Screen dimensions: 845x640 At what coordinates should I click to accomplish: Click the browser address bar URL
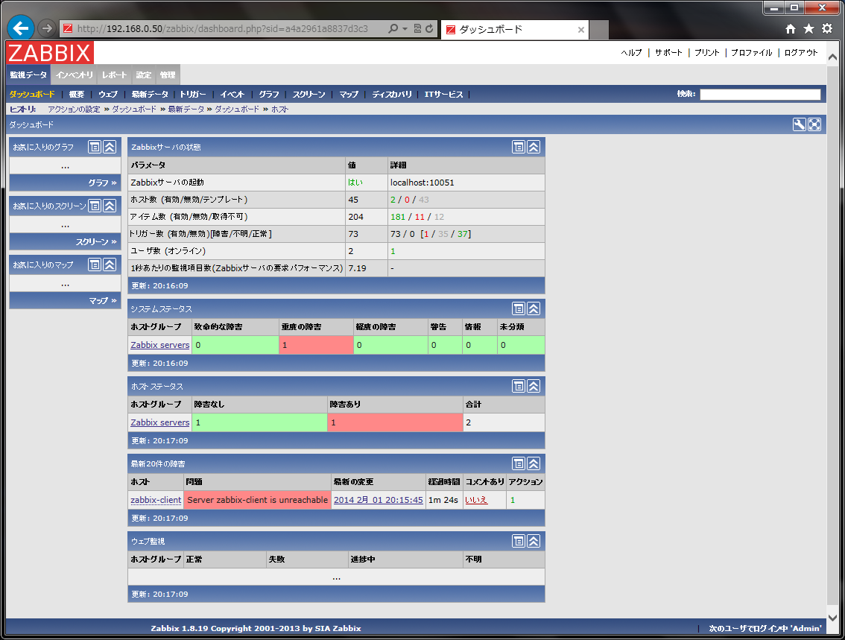[x=222, y=28]
